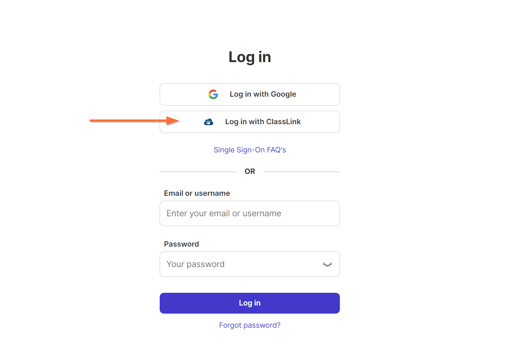Open the Single Sign-On FAQ's link
This screenshot has width=525, height=351.
(x=250, y=150)
